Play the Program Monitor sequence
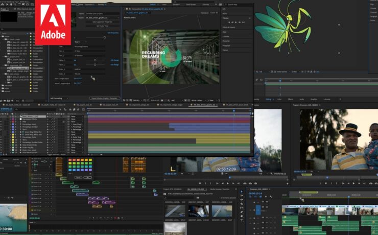This screenshot has width=378, height=235. pyautogui.click(x=353, y=183)
